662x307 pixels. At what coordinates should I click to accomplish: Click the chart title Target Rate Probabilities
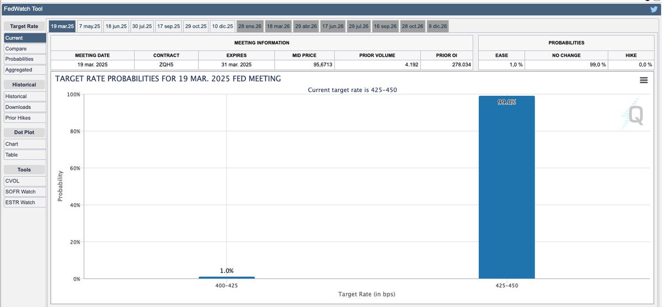click(x=168, y=79)
